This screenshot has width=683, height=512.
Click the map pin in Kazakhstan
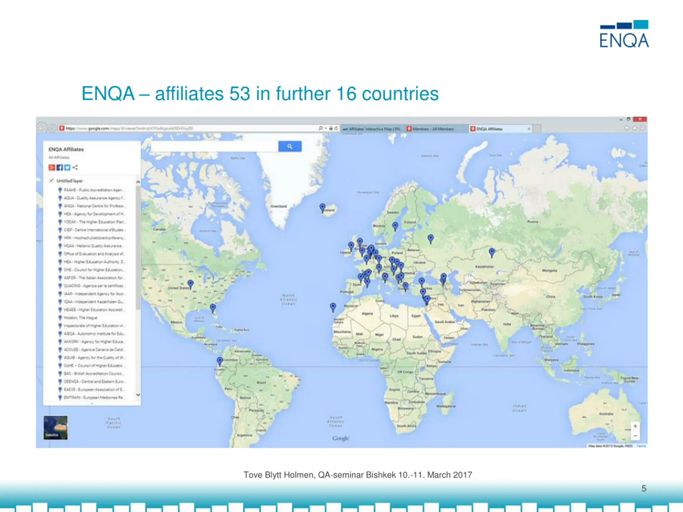tap(492, 253)
